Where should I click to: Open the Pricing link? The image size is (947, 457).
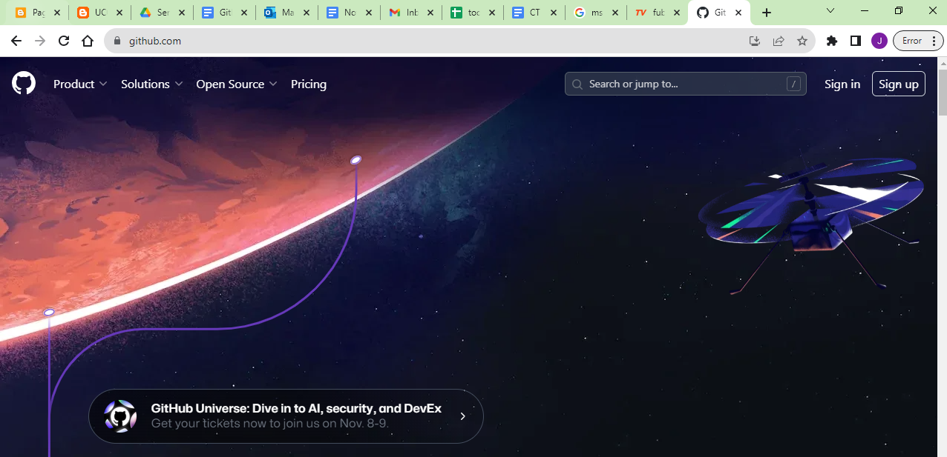(x=309, y=84)
